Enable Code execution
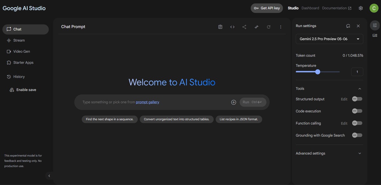Image resolution: width=381 pixels, height=185 pixels. [357, 110]
